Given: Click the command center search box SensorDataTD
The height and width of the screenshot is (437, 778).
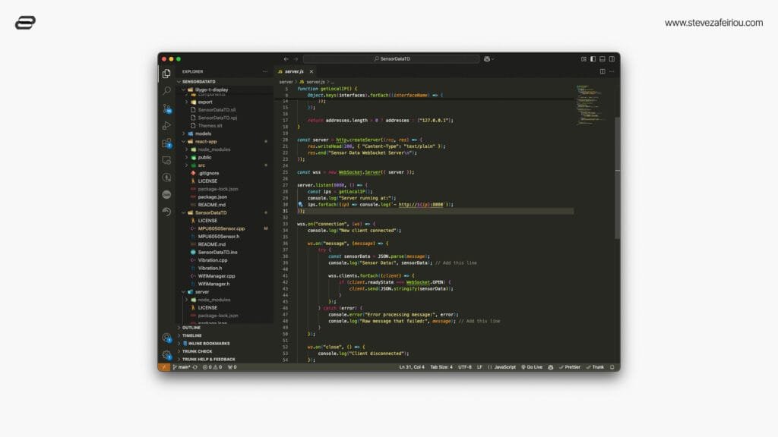Looking at the screenshot, I should [x=391, y=59].
